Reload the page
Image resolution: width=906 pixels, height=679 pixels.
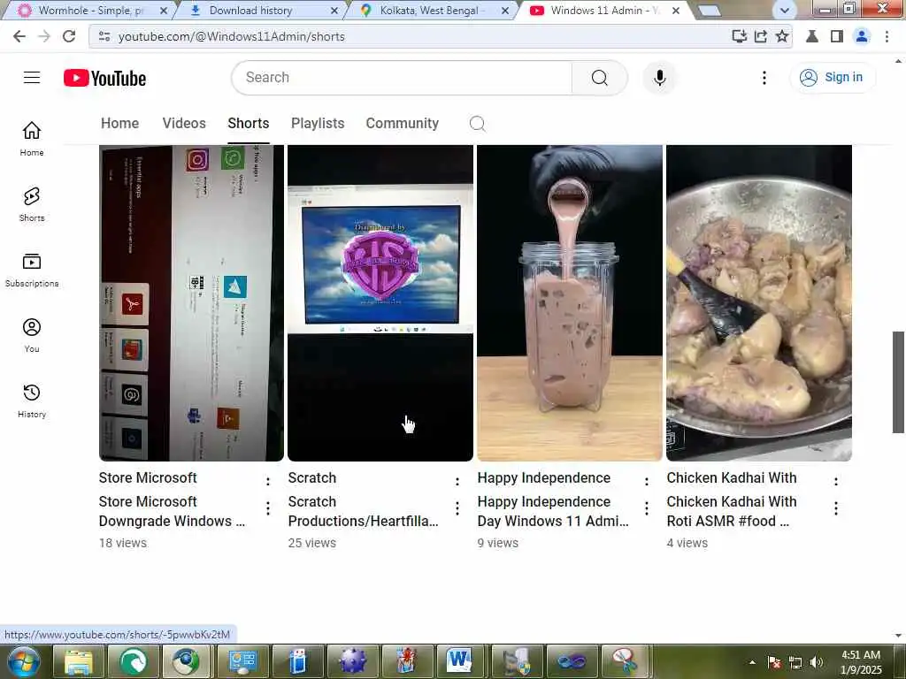coord(69,36)
